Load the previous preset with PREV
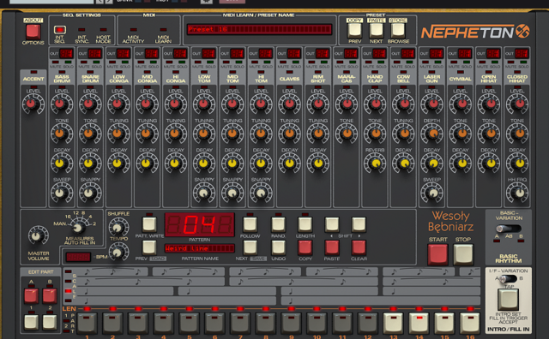The image size is (549, 339). pyautogui.click(x=354, y=30)
